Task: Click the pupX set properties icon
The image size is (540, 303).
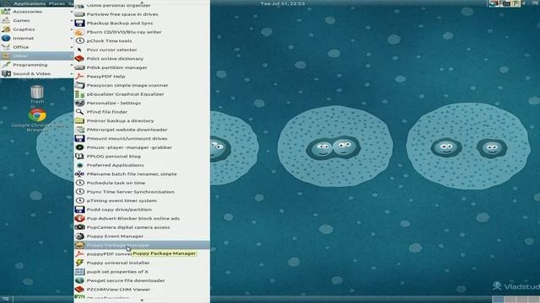Action: 79,272
